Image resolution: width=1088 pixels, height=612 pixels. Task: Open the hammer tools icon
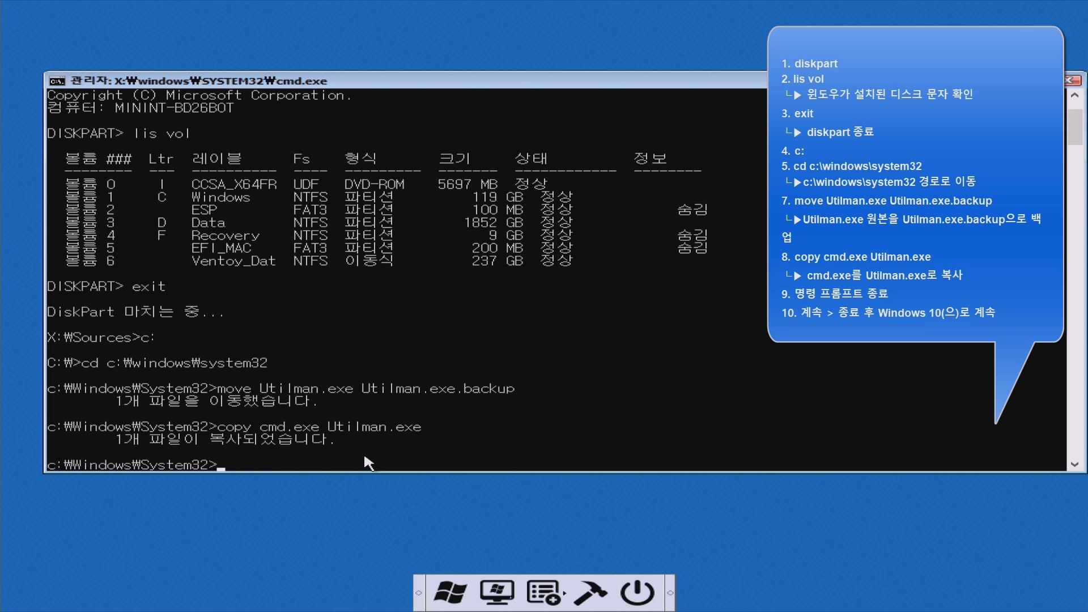coord(590,593)
